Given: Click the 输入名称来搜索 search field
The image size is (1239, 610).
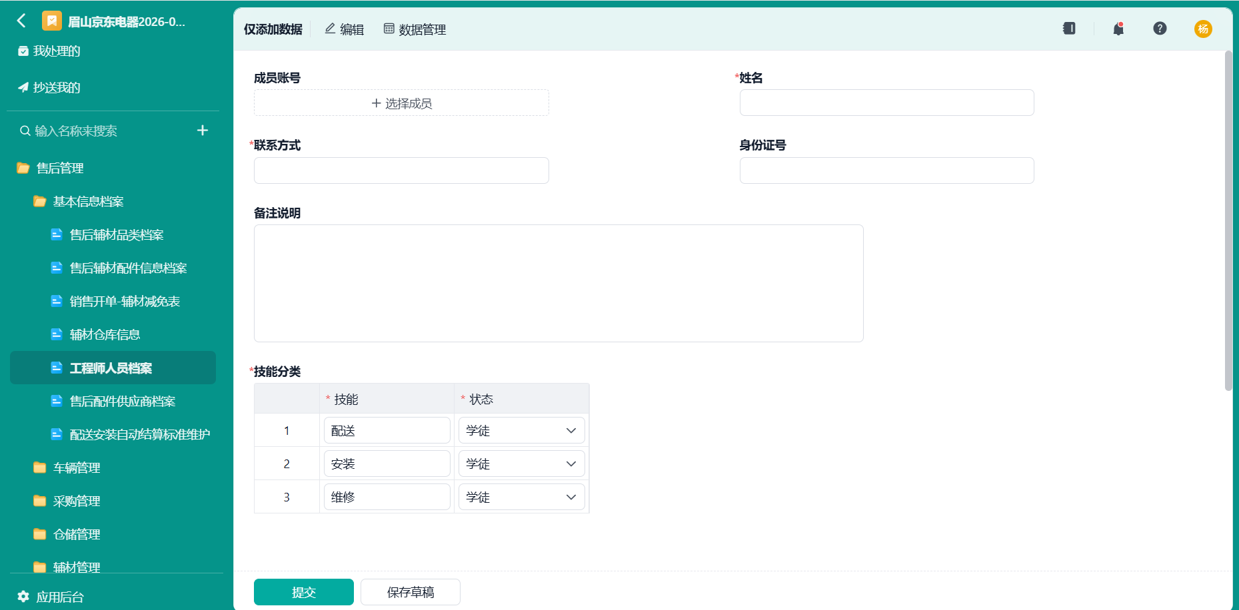Looking at the screenshot, I should pyautogui.click(x=103, y=131).
